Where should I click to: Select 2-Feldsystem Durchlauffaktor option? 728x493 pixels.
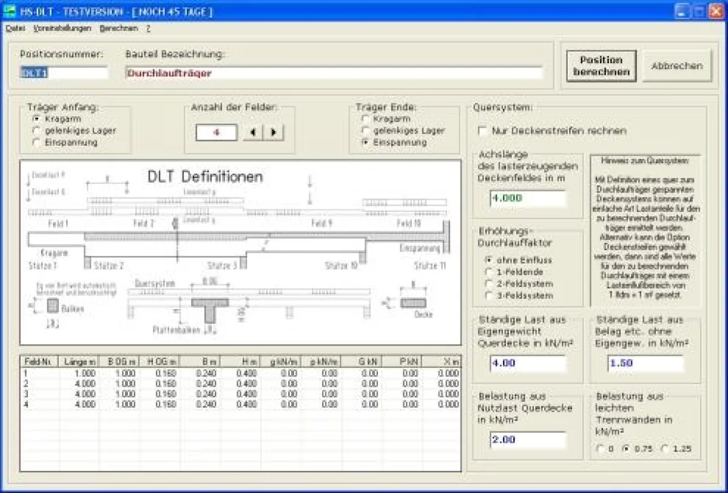point(489,284)
